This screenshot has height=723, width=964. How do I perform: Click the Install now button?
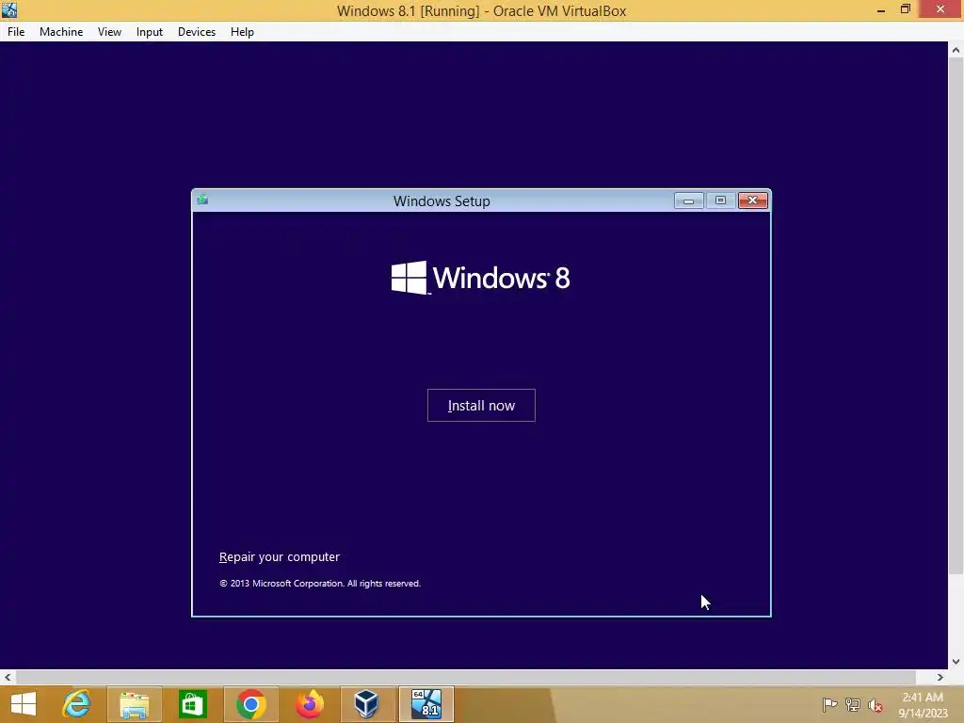481,405
